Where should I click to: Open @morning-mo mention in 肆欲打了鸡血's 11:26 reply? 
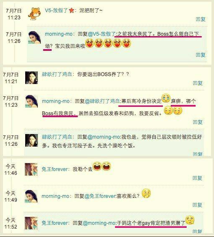coord(104,137)
